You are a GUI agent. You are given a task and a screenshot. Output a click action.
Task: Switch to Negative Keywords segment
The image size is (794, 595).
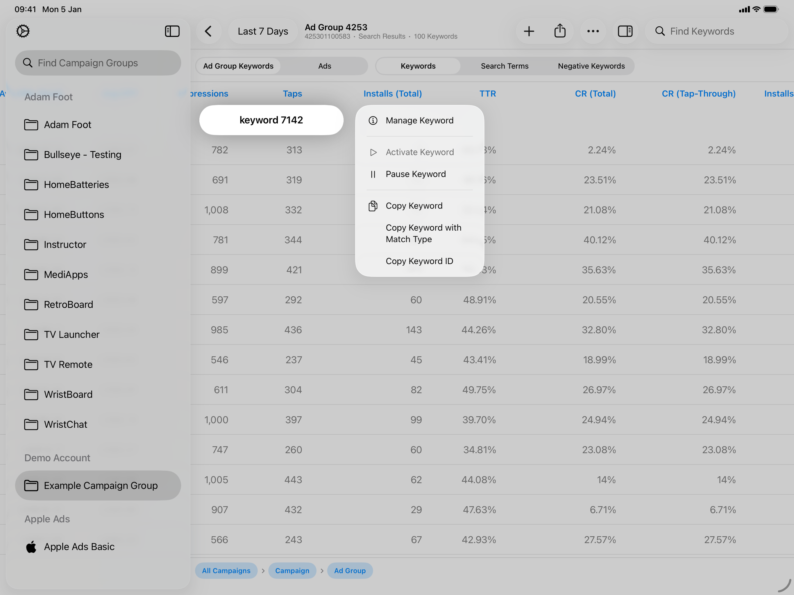[591, 66]
